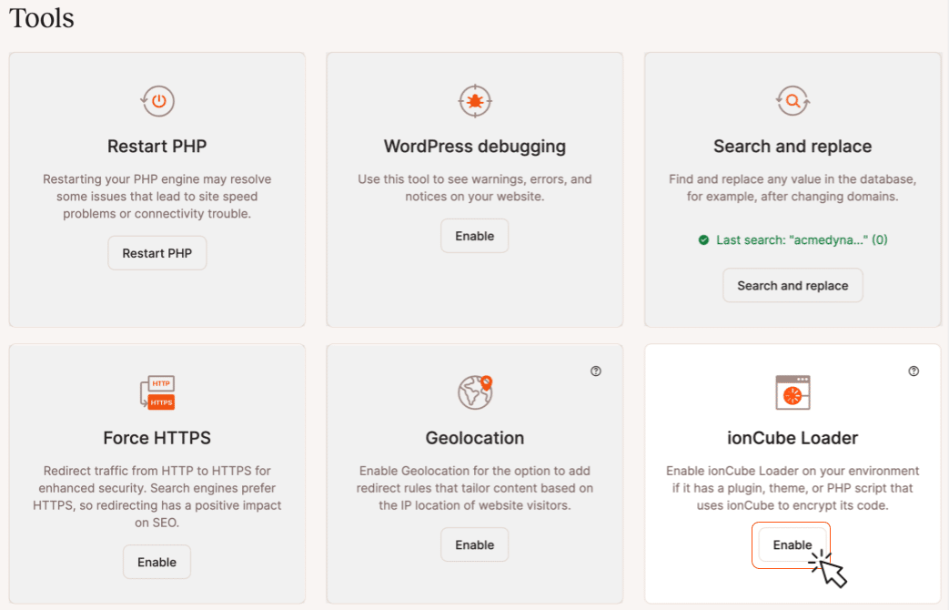The height and width of the screenshot is (610, 949).
Task: Click the Search and replace magnifier icon
Action: pyautogui.click(x=792, y=100)
